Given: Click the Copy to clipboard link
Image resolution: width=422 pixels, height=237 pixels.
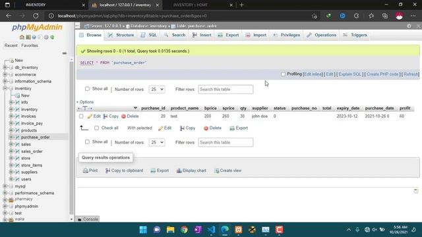Looking at the screenshot, I should click(x=124, y=171).
